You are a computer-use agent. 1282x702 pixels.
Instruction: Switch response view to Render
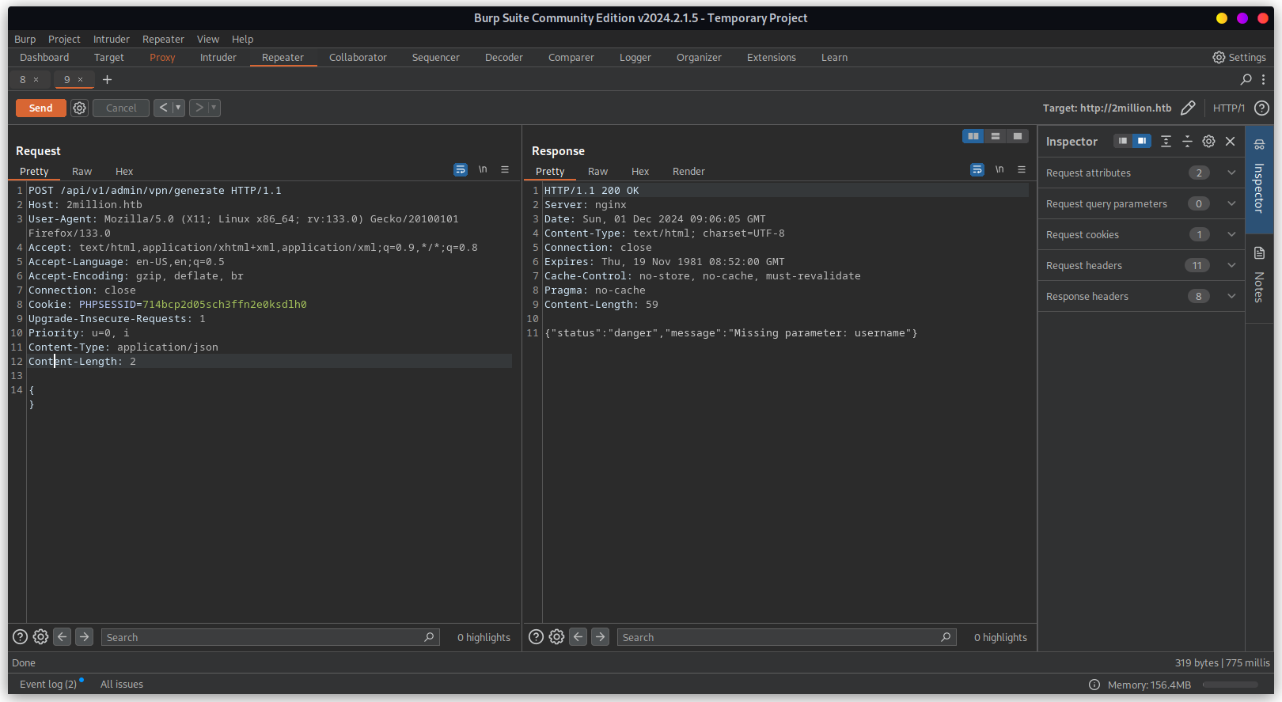point(688,171)
